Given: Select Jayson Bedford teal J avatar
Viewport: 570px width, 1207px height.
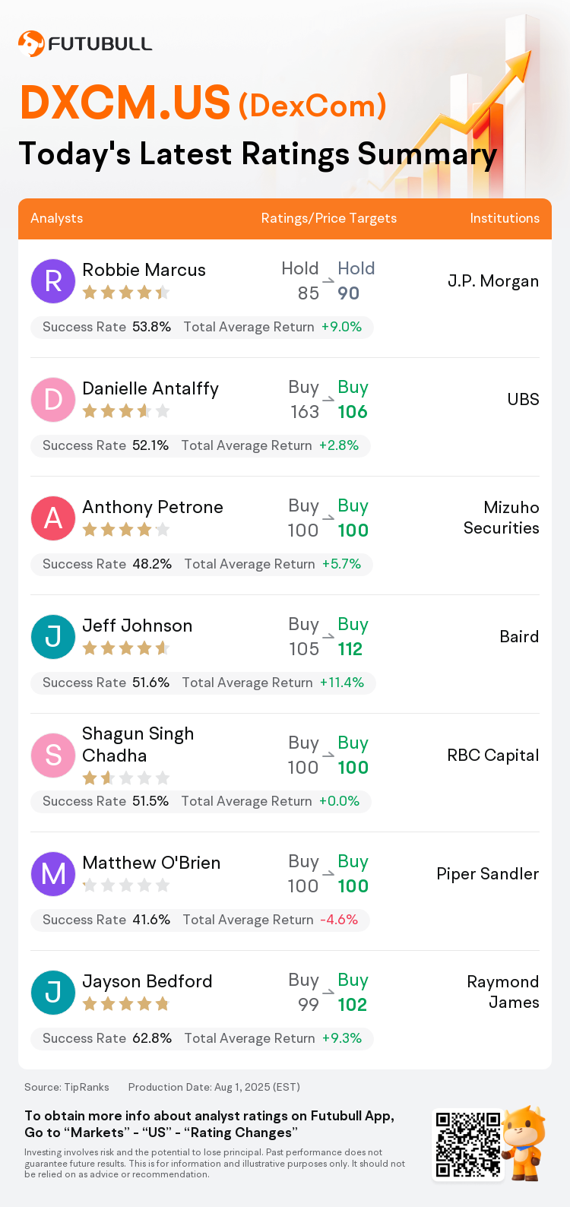Looking at the screenshot, I should pos(53,993).
